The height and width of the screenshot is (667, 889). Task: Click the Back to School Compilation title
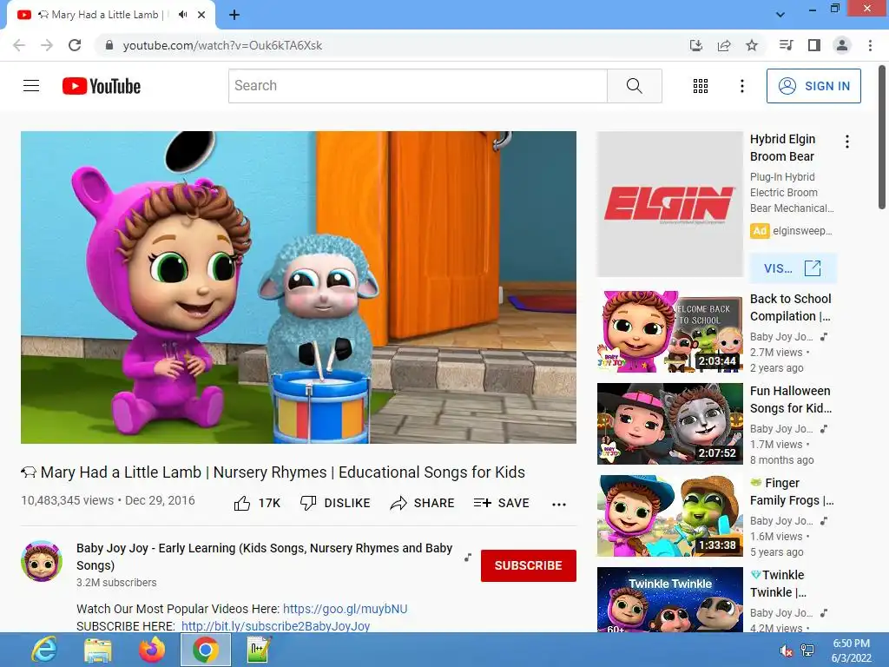[791, 307]
